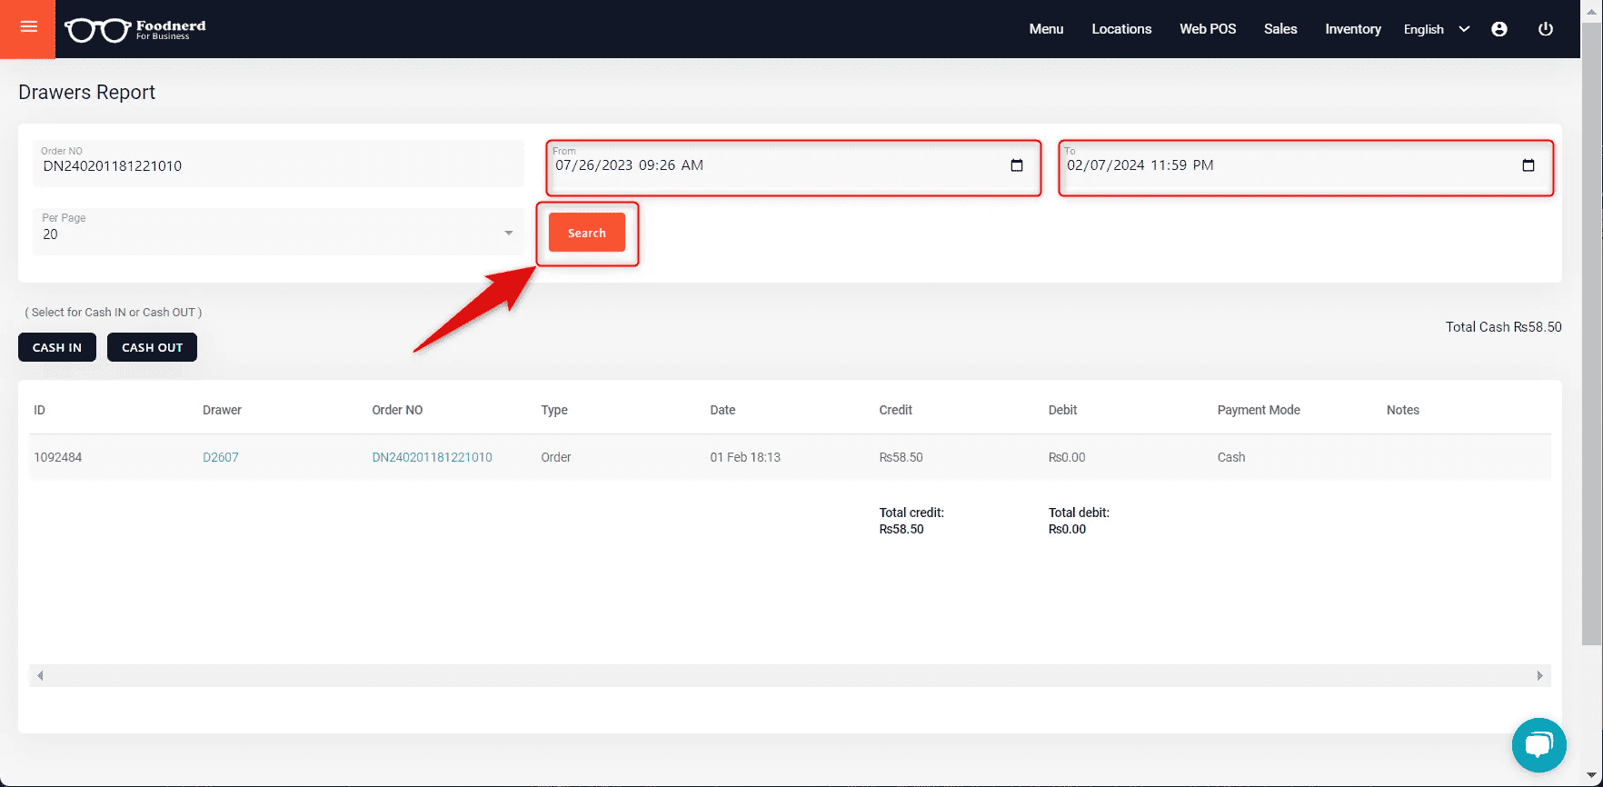Open the live chat support bubble
Image resolution: width=1603 pixels, height=787 pixels.
pos(1538,745)
